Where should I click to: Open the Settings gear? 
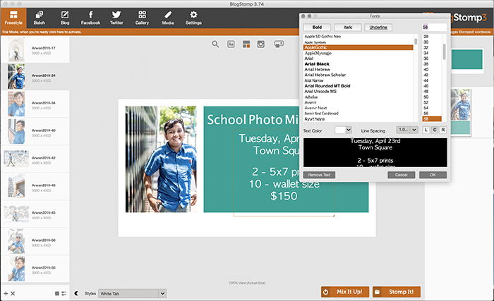193,18
